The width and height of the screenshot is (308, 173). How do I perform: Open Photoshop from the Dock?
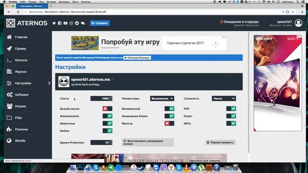81,168
